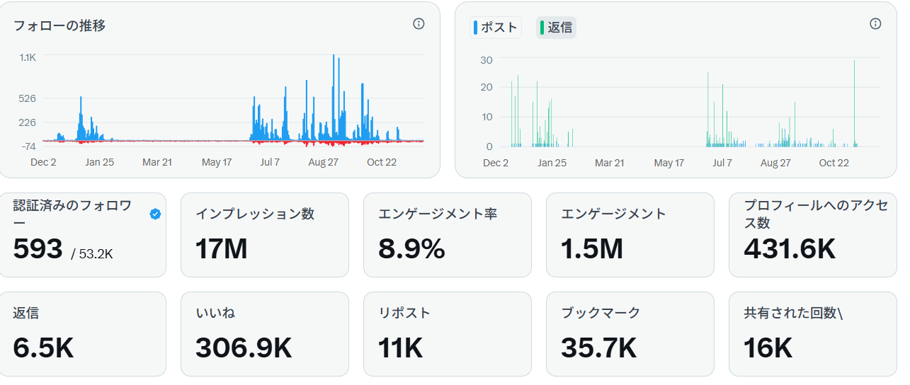Viewport: 910px width, 385px height.
Task: Click the info icon beside フォローの推移
Action: (419, 24)
